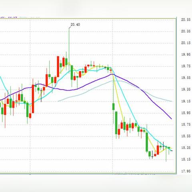Select the 17.95 price axis label
This screenshot has width=192, height=192.
click(186, 171)
